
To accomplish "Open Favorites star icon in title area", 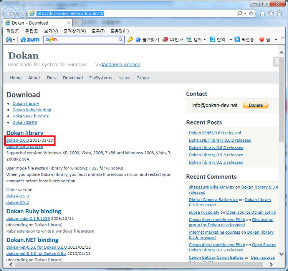I will click(x=271, y=13).
